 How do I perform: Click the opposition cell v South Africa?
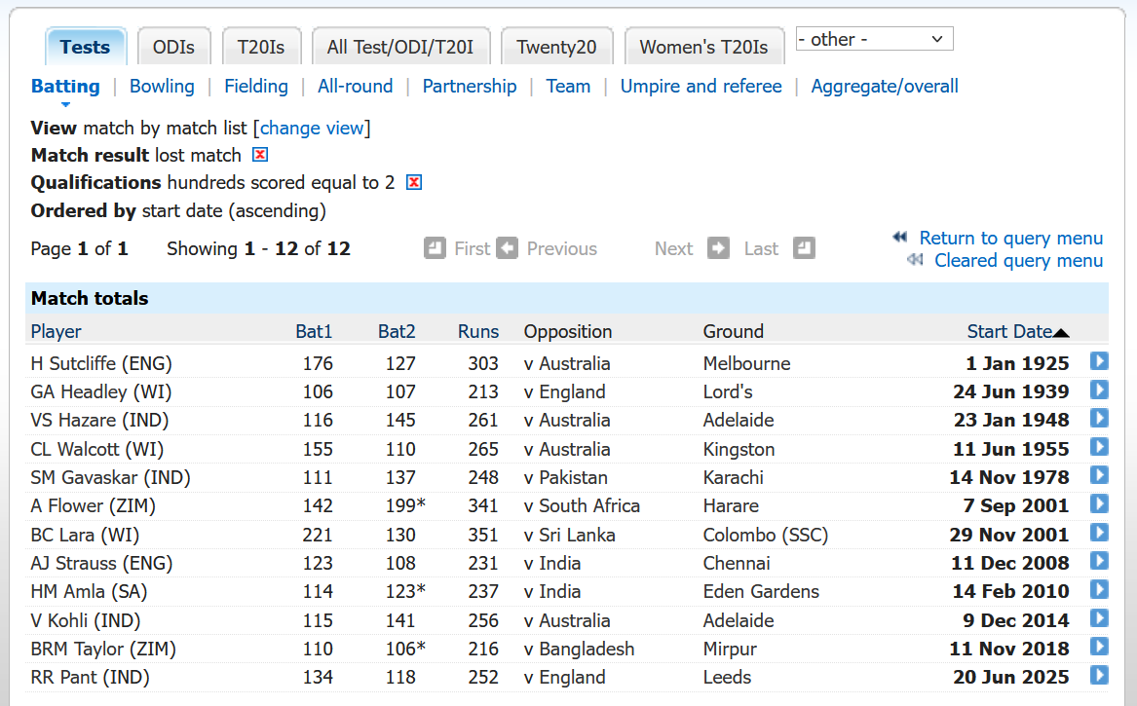583,506
